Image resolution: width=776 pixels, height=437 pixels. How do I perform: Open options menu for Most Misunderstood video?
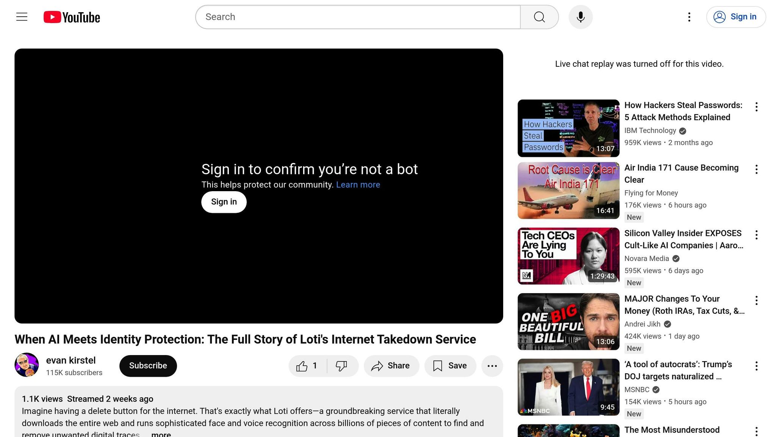click(756, 431)
